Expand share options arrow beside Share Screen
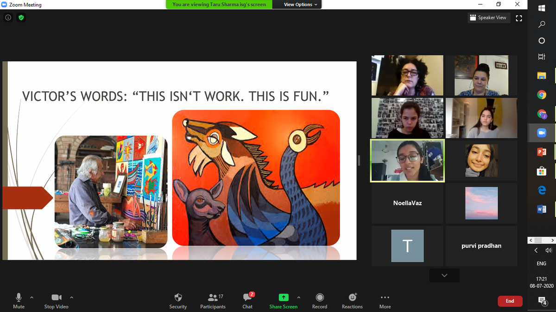The image size is (556, 312). click(298, 297)
